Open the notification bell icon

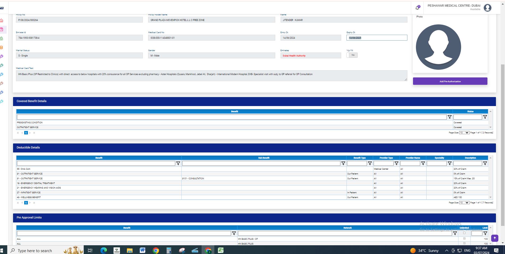[417, 8]
